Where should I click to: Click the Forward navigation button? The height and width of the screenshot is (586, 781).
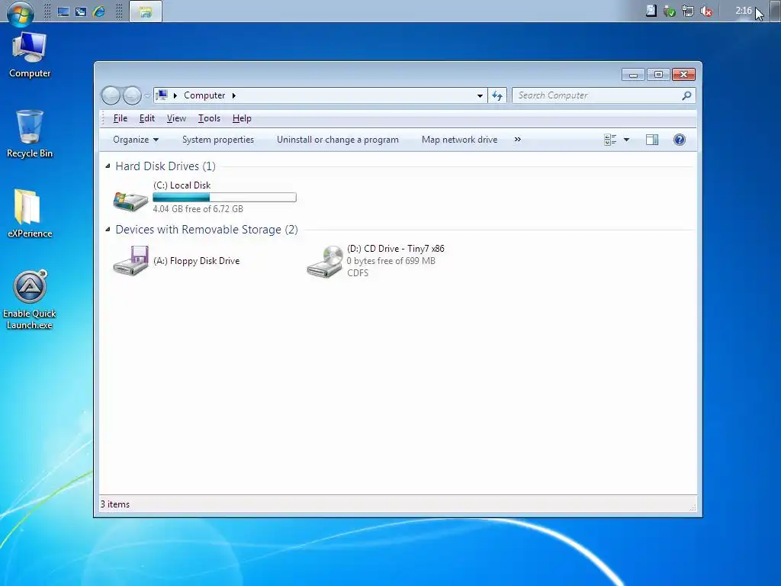pos(131,95)
